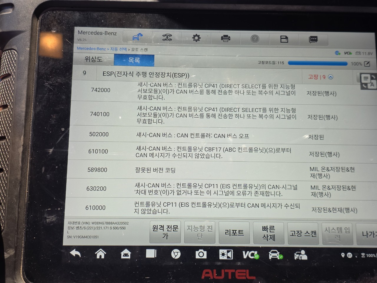Screen dimensions: 377x283
Task: Open the vehicle topology scan icon
Action: 167,37
